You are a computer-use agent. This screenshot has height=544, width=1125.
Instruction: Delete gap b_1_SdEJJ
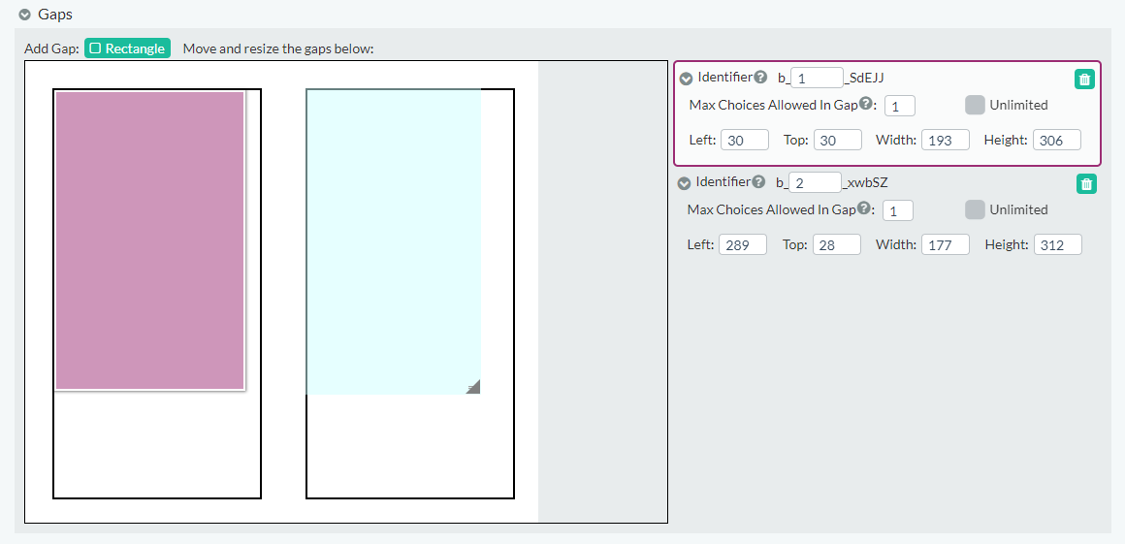click(1085, 80)
